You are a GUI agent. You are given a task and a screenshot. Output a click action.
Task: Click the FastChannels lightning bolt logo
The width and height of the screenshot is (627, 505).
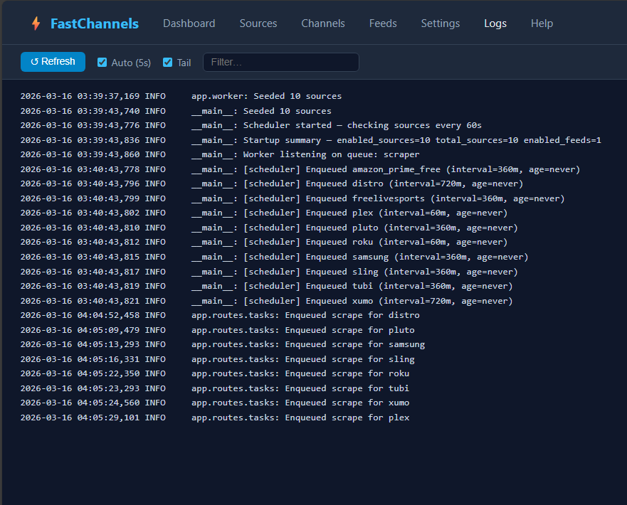[x=36, y=23]
